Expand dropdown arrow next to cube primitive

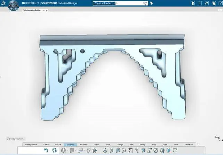tap(67, 150)
